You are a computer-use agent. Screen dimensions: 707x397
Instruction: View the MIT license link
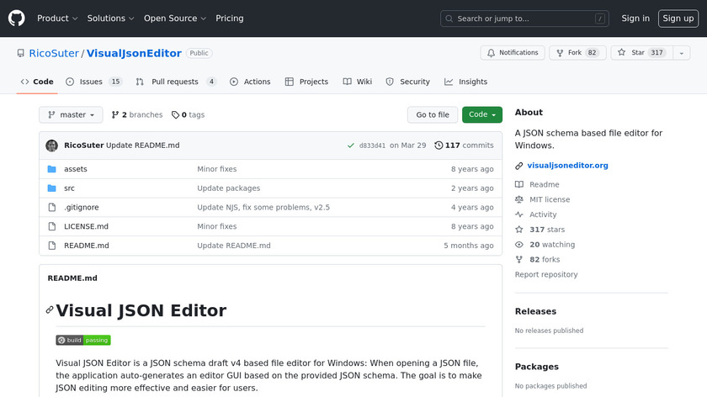[549, 199]
